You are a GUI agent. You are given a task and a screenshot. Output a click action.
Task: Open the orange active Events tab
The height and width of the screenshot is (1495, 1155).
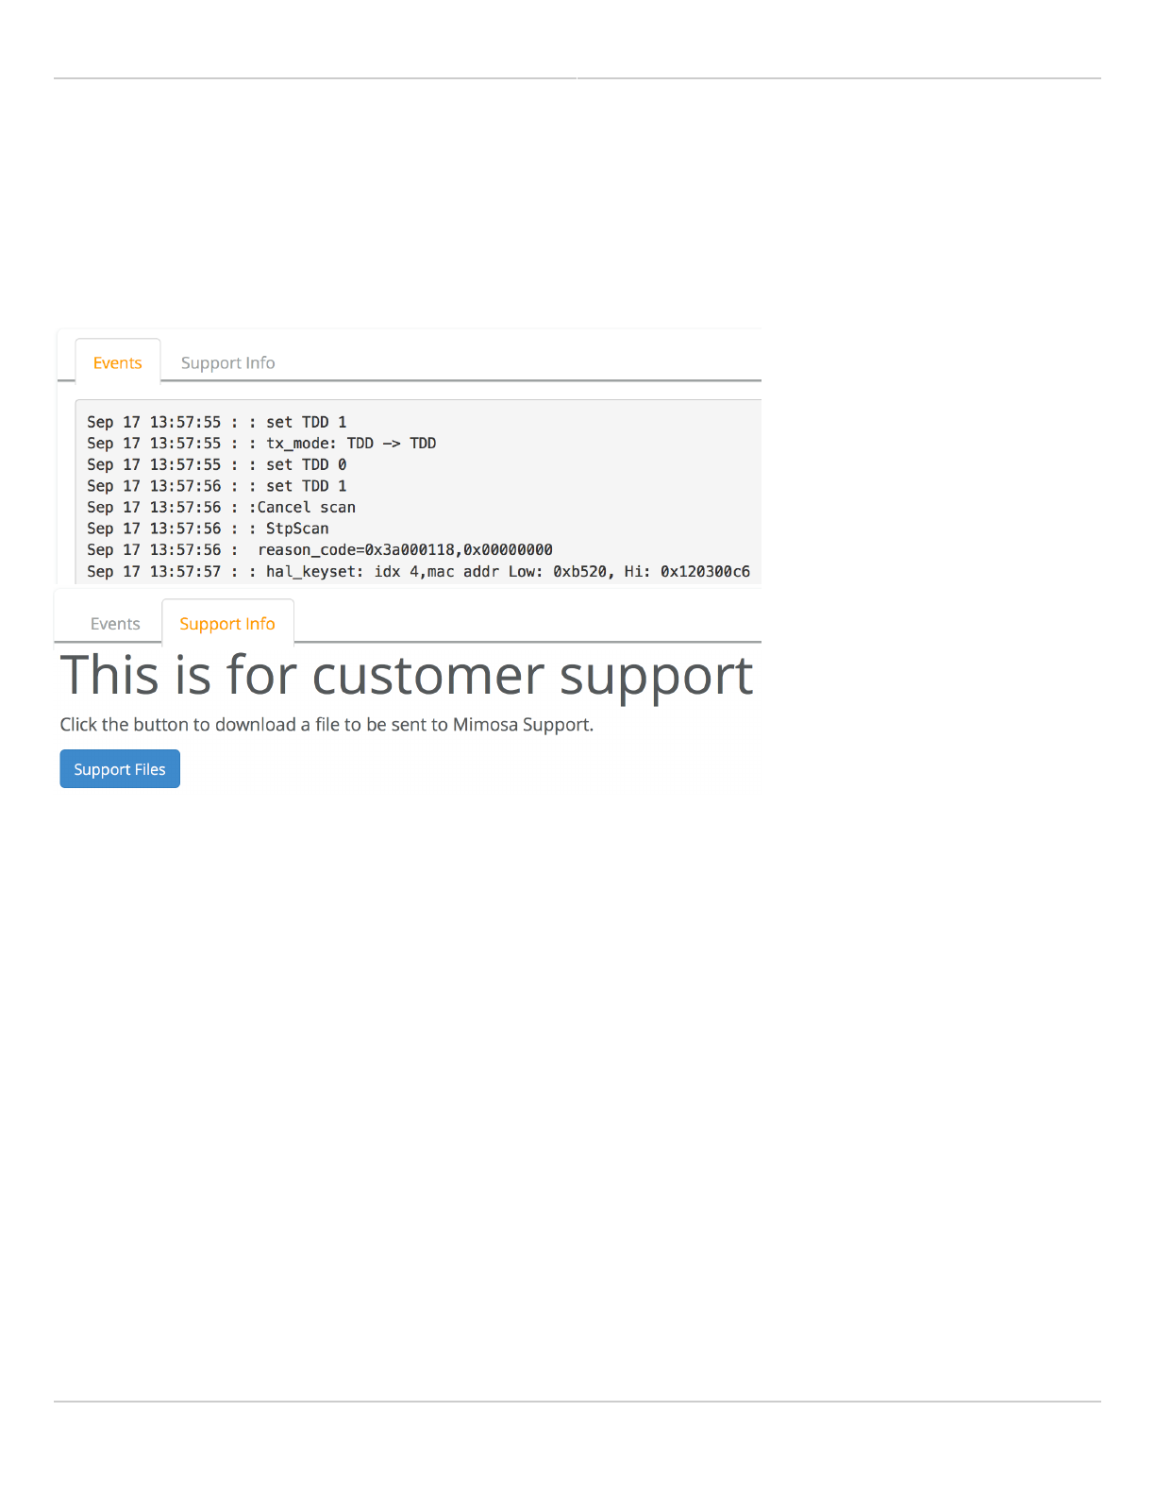point(118,362)
